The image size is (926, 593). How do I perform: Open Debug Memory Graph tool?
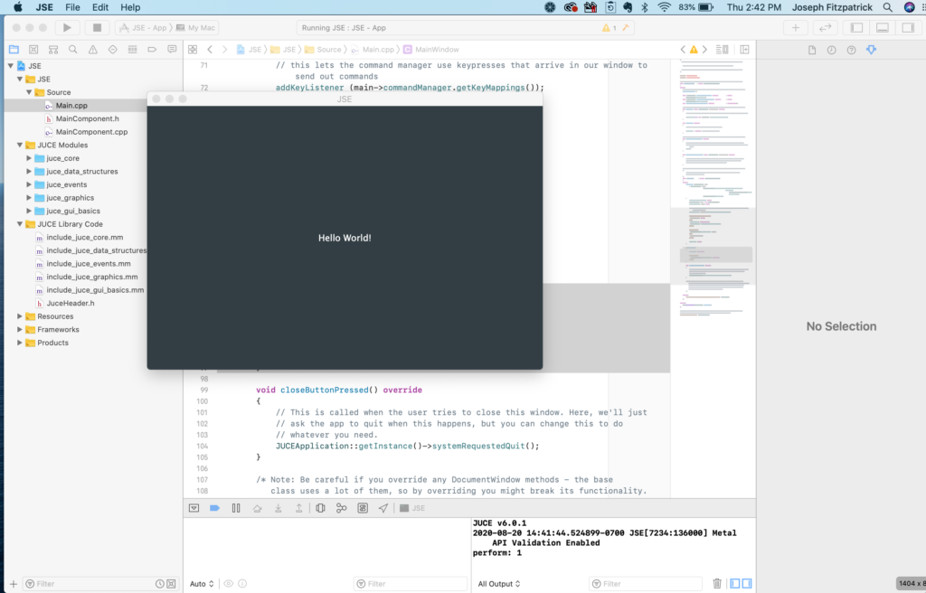click(x=341, y=508)
